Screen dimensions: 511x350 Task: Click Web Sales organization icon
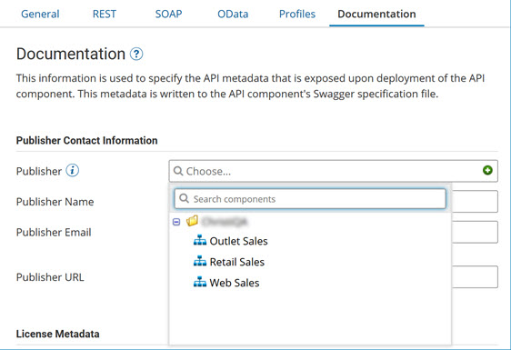200,282
